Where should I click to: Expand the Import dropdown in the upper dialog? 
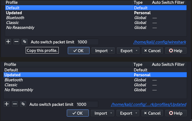pyautogui.click(x=112, y=51)
